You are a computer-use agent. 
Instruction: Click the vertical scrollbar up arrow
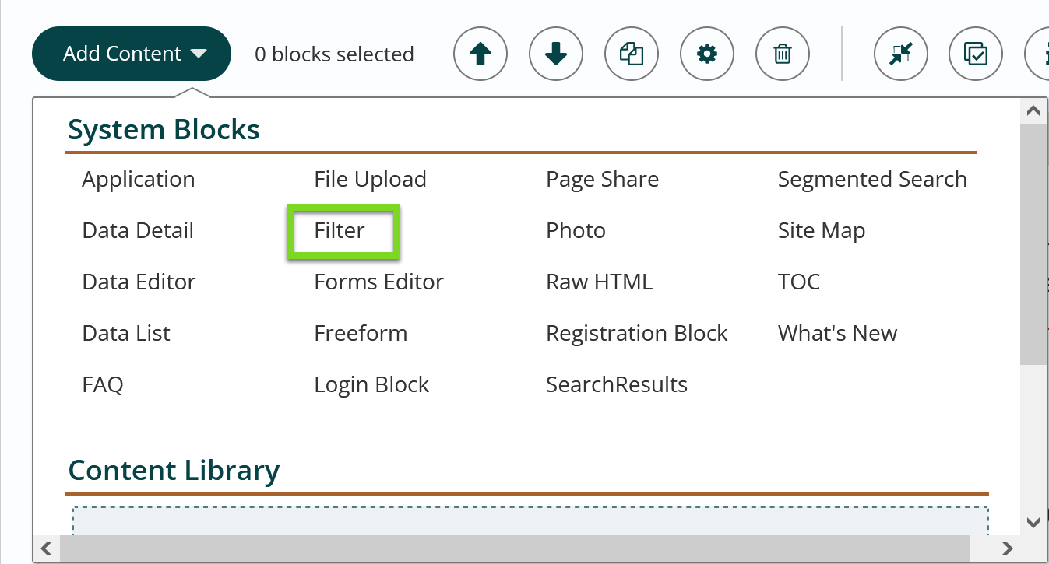[1033, 111]
